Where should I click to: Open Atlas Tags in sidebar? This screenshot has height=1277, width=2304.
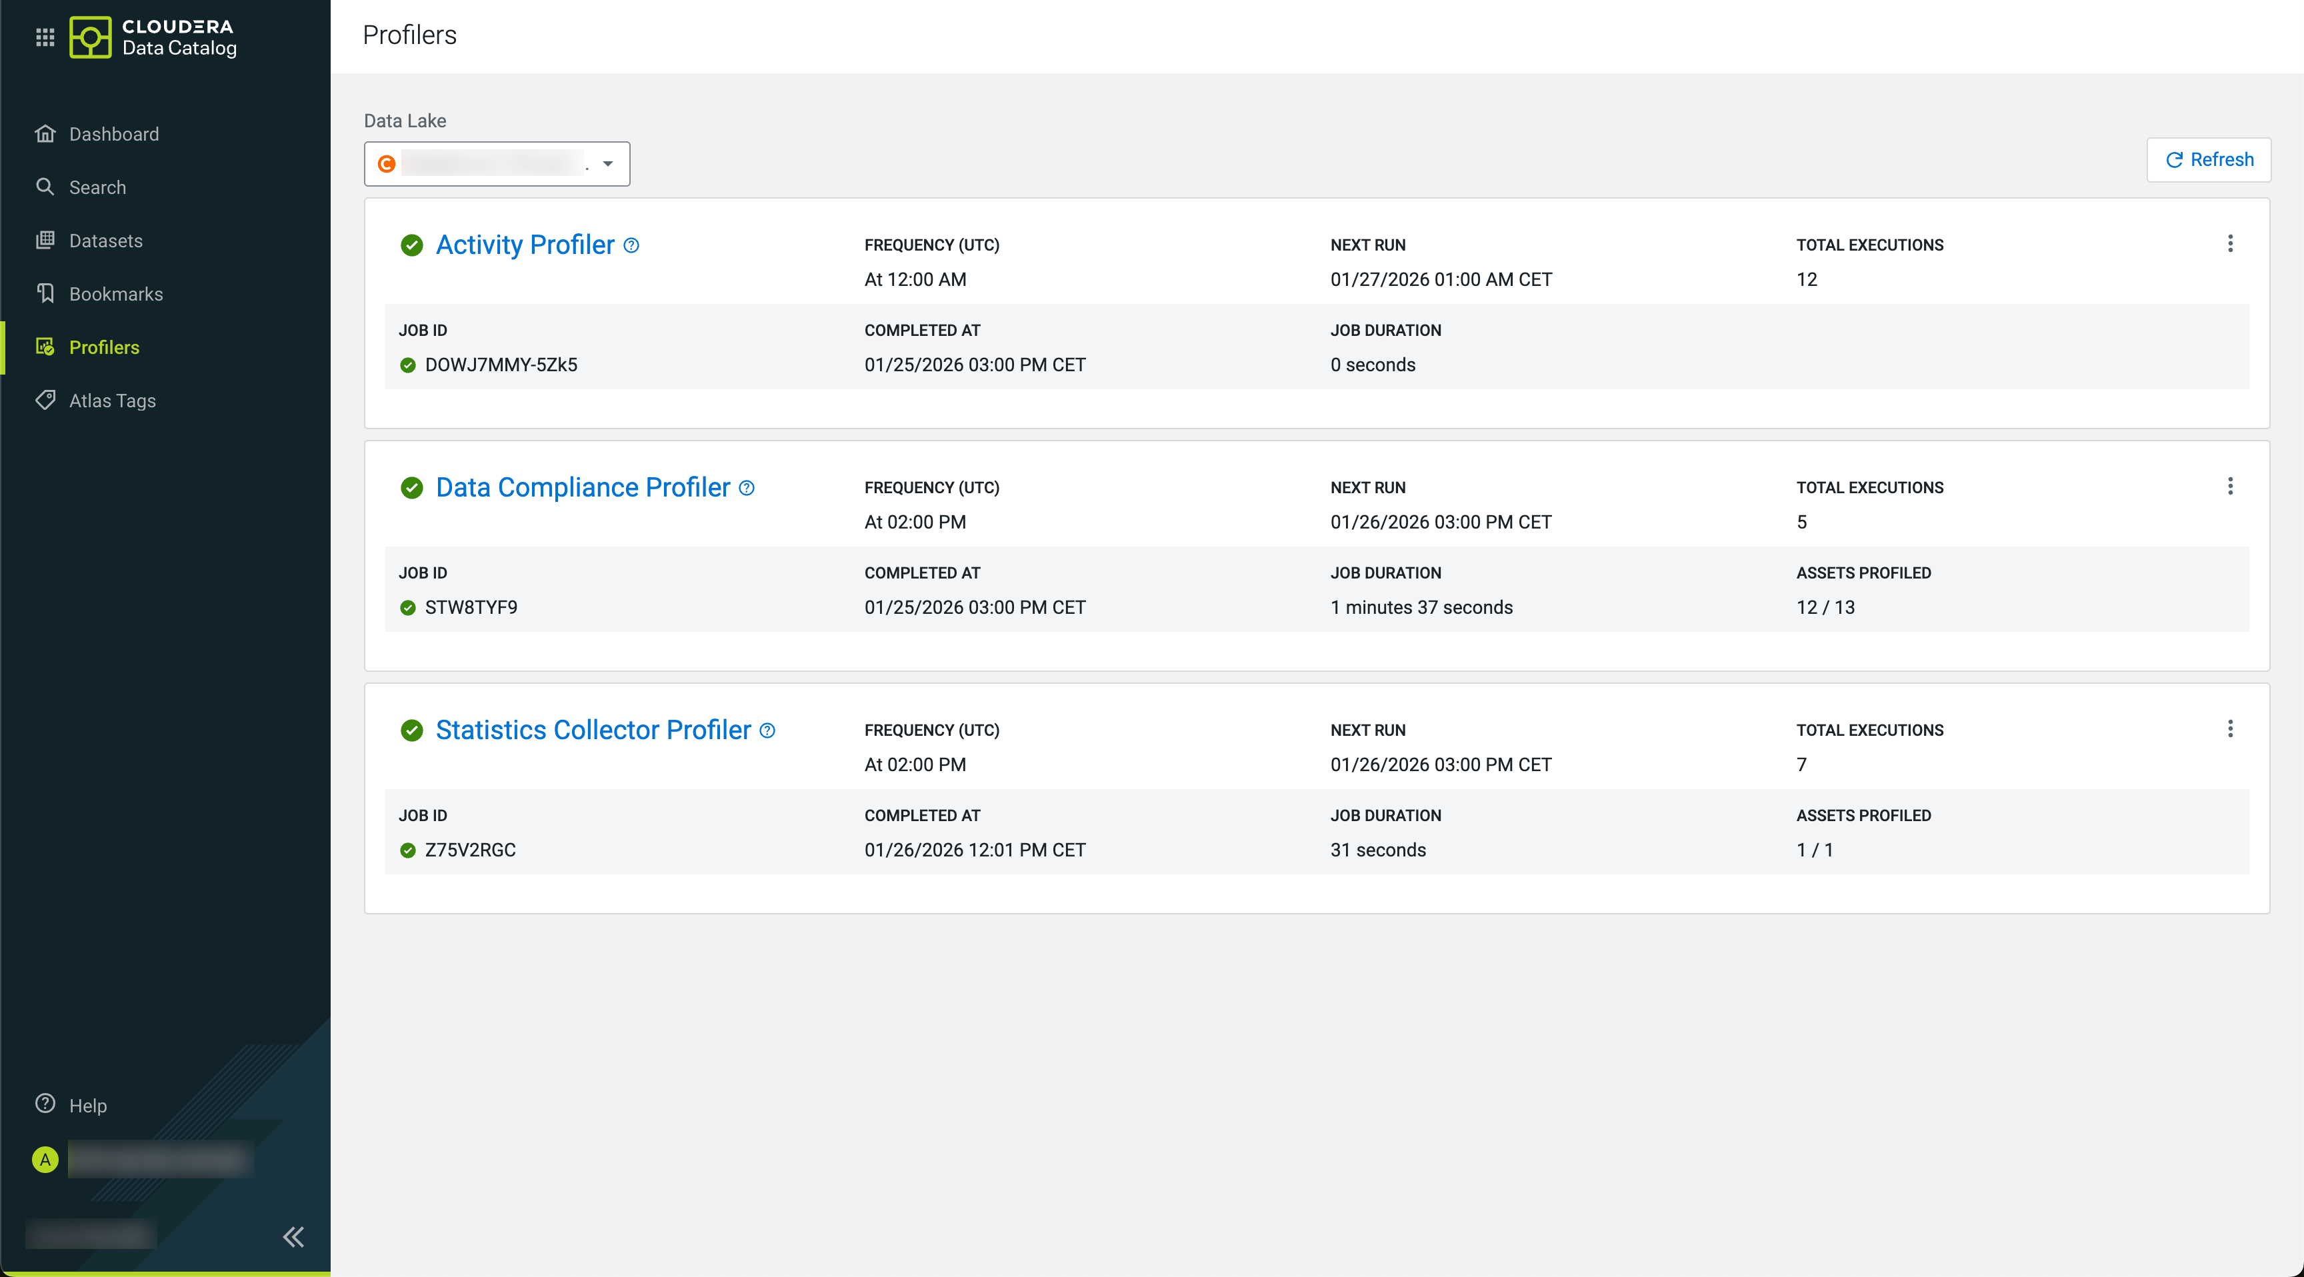pos(112,401)
